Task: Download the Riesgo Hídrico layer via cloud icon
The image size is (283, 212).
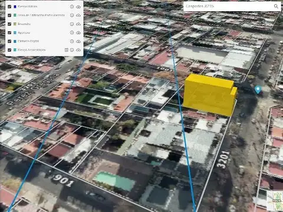Action: (x=78, y=6)
